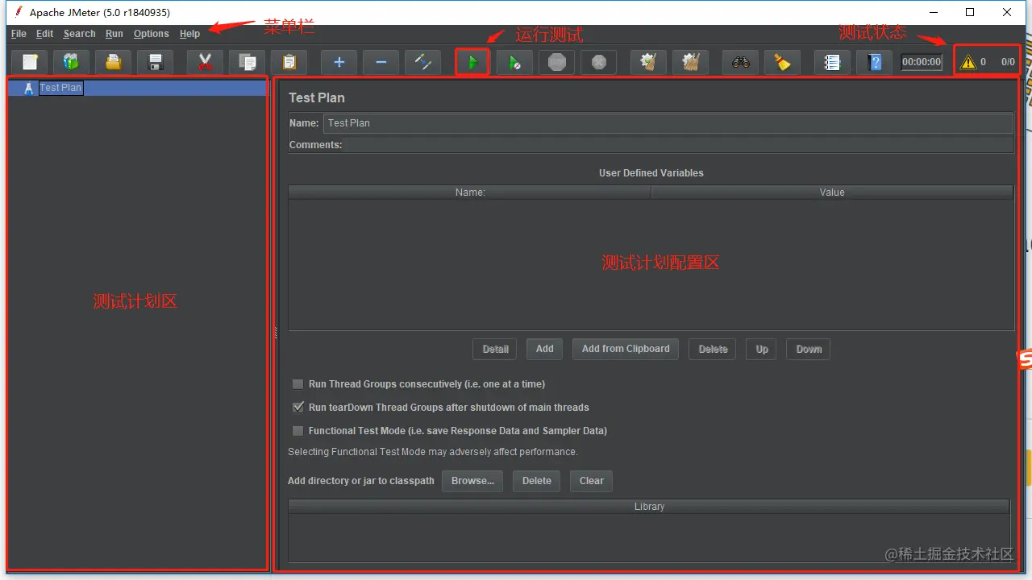The height and width of the screenshot is (580, 1032).
Task: Open the Search menu
Action: pyautogui.click(x=79, y=34)
